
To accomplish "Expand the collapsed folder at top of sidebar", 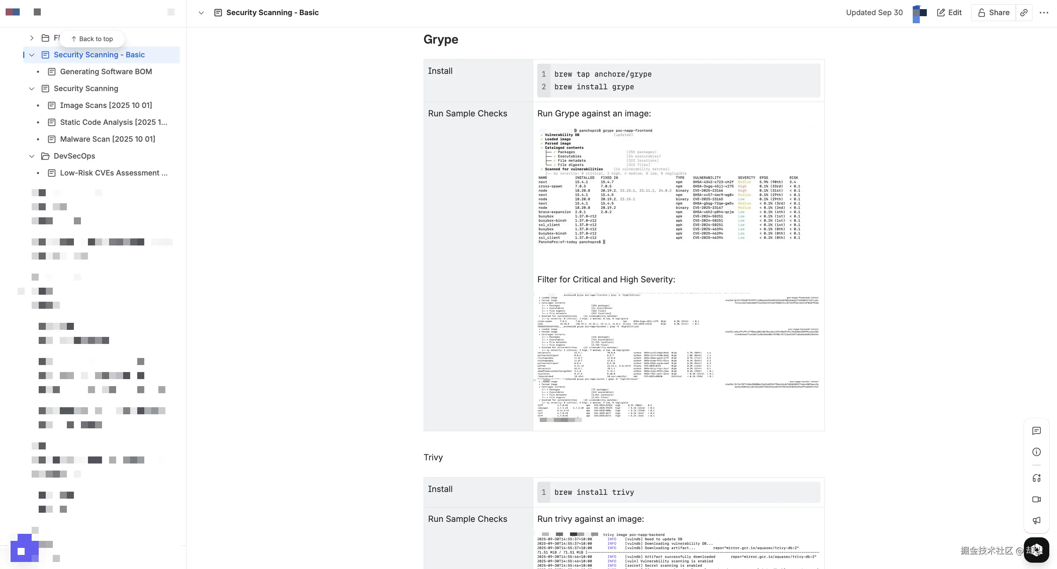I will pos(32,38).
